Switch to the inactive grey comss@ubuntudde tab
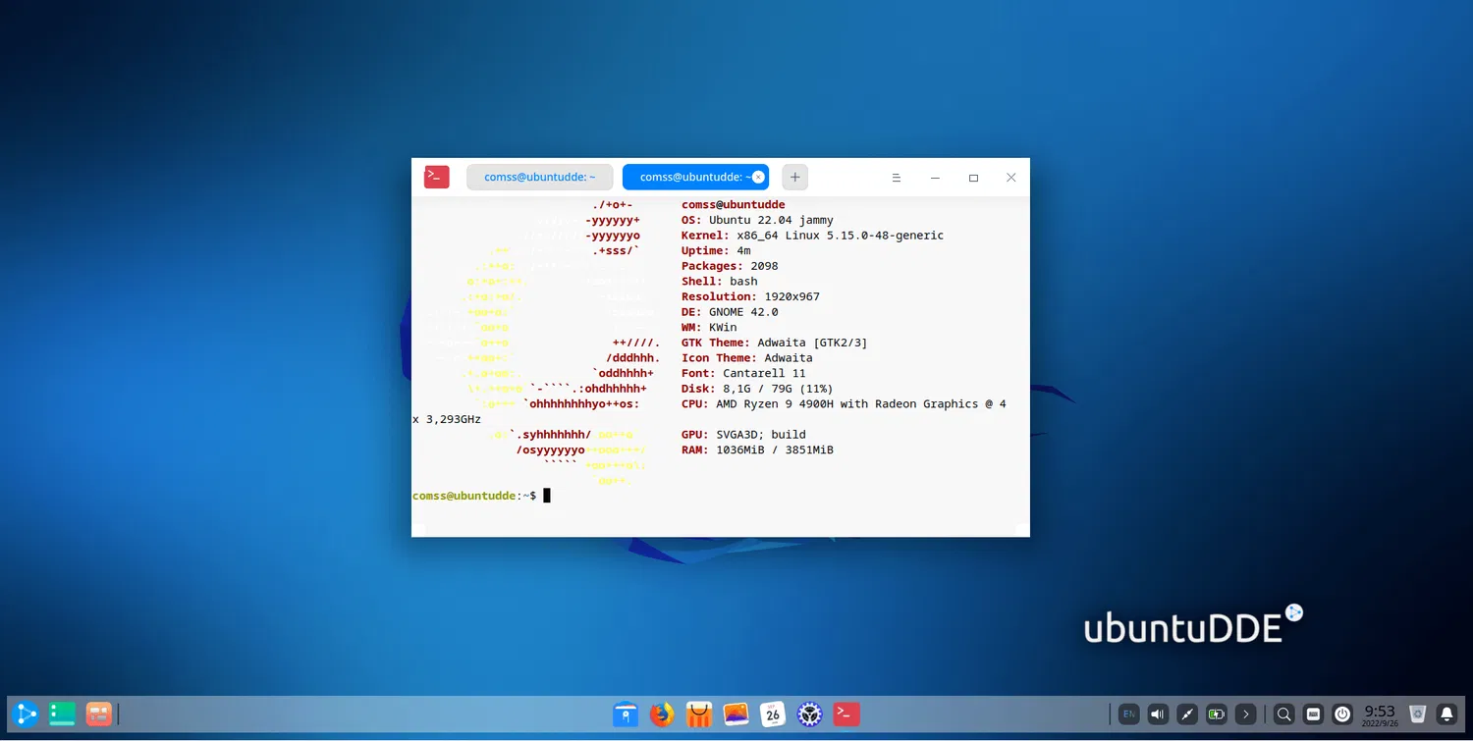 pyautogui.click(x=539, y=178)
